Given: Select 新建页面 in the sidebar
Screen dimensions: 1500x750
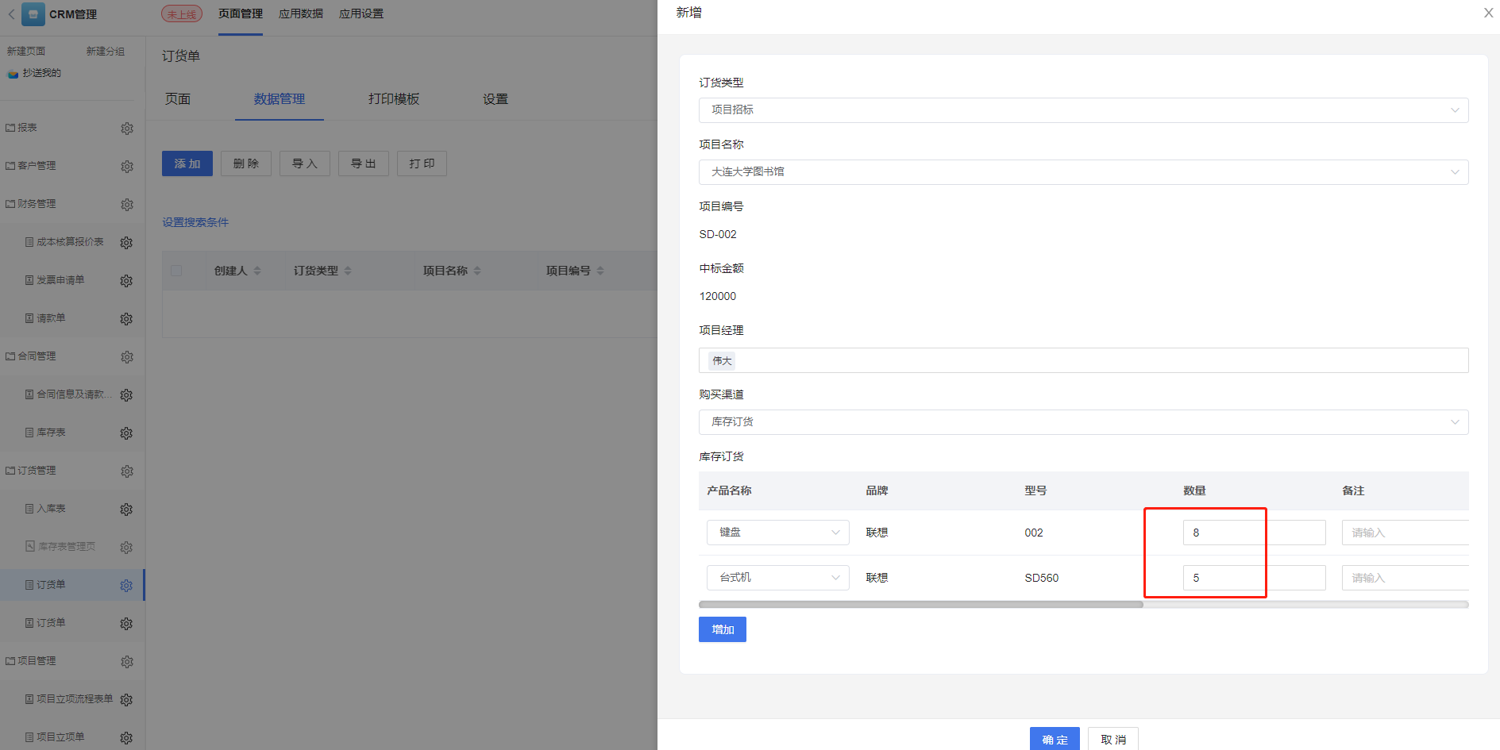Looking at the screenshot, I should [26, 51].
